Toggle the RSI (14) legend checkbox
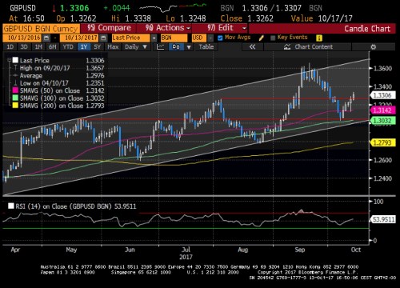The height and width of the screenshot is (288, 400). (x=11, y=206)
